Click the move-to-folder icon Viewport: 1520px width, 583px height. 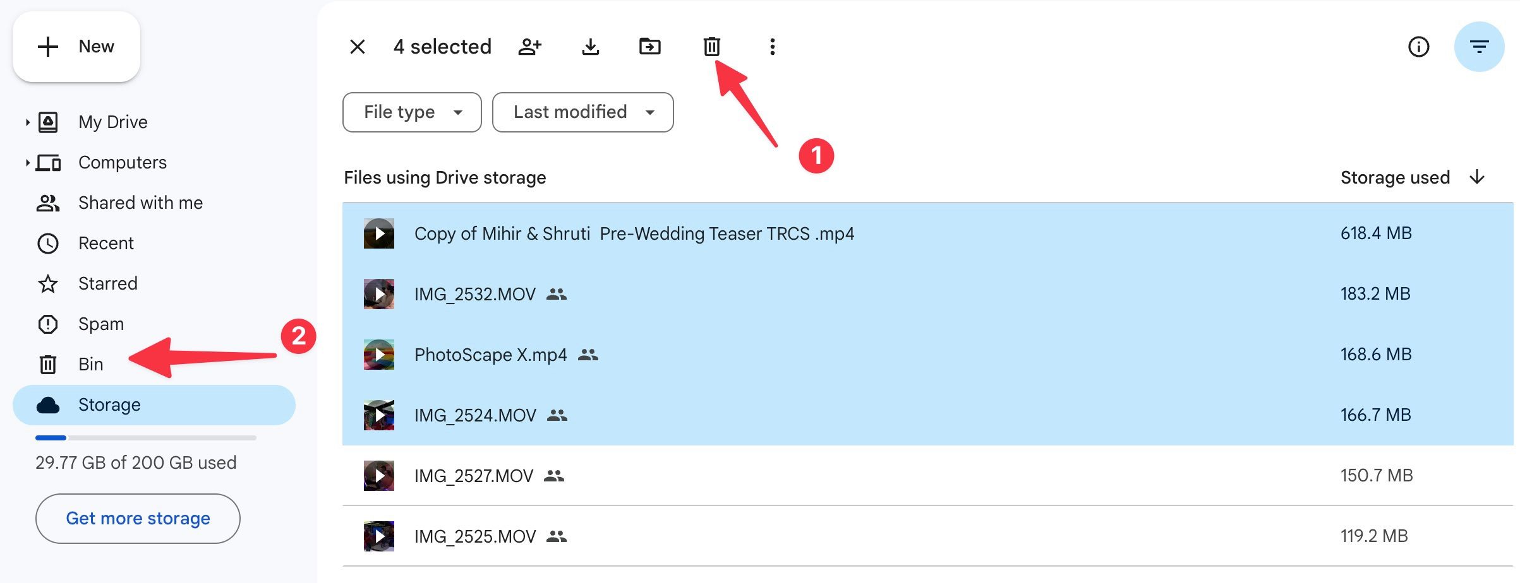(649, 47)
